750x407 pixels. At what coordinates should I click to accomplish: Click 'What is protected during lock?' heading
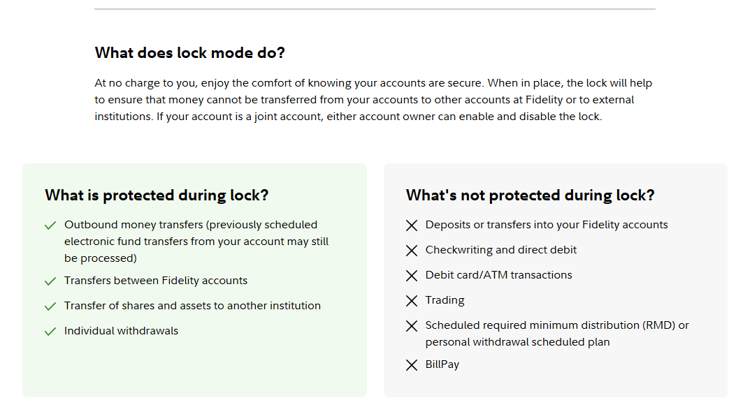click(157, 195)
